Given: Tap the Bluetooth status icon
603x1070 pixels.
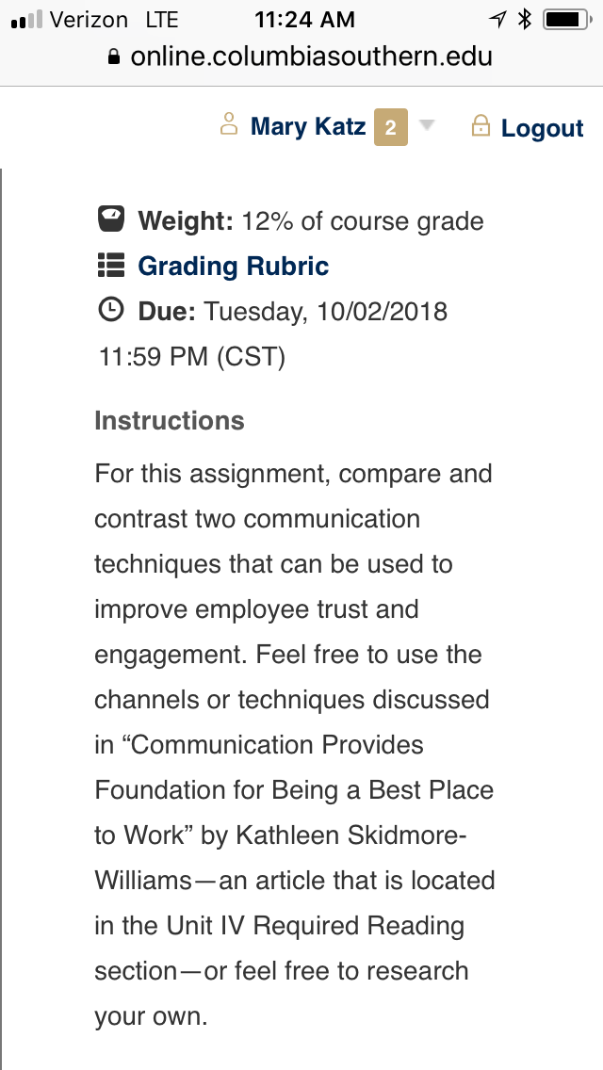Looking at the screenshot, I should pyautogui.click(x=524, y=19).
